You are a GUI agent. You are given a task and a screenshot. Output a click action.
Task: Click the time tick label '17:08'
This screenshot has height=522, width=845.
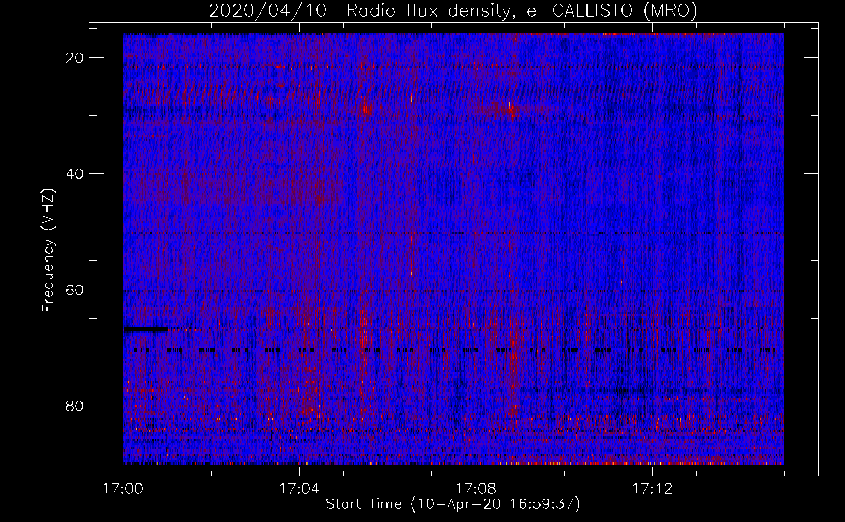point(476,489)
